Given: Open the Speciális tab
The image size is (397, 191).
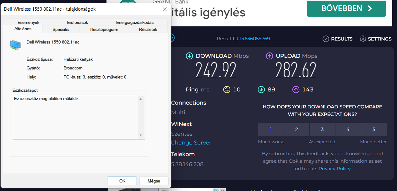Looking at the screenshot, I should 61,30.
